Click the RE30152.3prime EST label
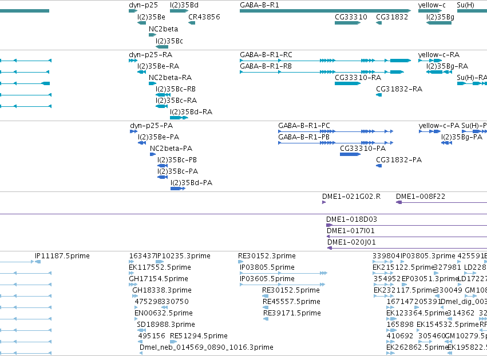The image size is (487, 356). (x=267, y=256)
